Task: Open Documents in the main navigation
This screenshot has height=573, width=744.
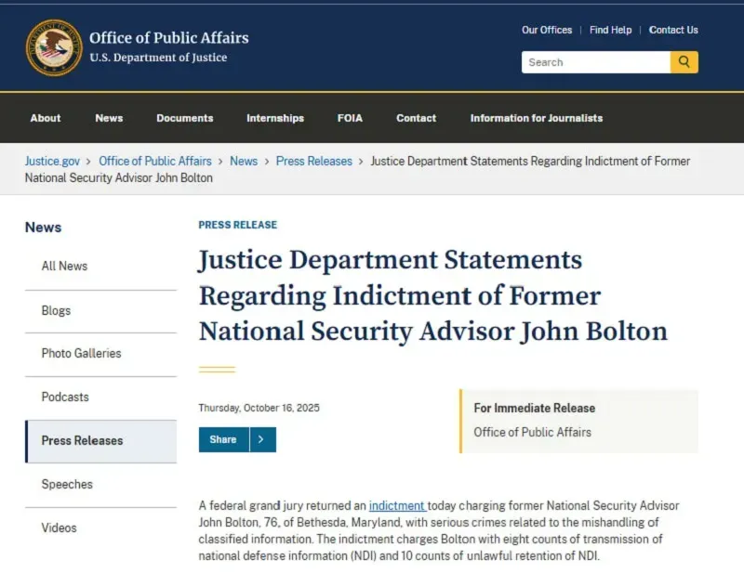Action: click(184, 118)
